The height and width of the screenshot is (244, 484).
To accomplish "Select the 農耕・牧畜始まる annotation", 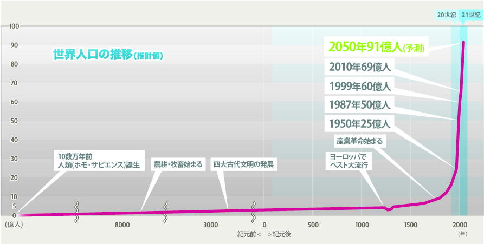I will pyautogui.click(x=178, y=164).
